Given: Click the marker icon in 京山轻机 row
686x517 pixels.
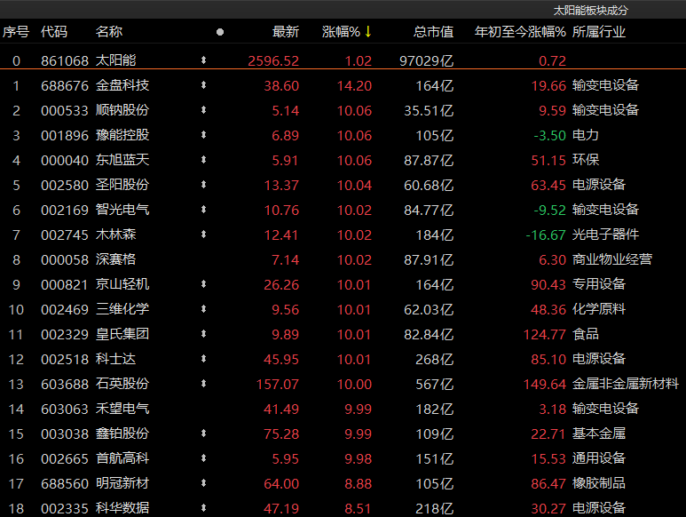Looking at the screenshot, I should click(203, 284).
